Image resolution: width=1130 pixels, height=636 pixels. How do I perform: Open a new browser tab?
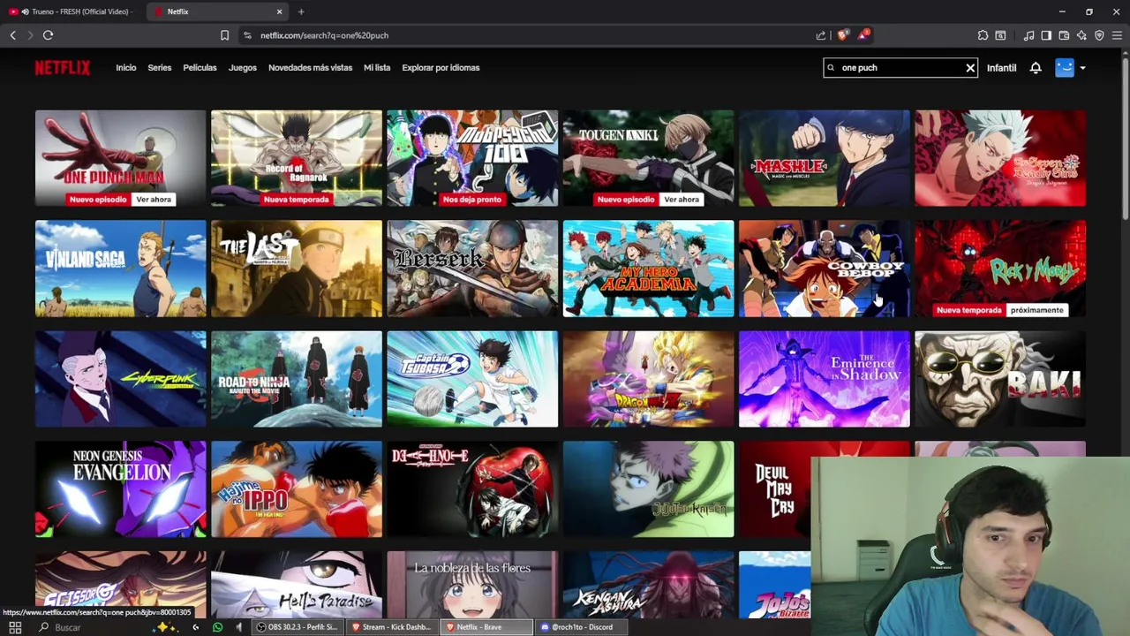(x=301, y=11)
